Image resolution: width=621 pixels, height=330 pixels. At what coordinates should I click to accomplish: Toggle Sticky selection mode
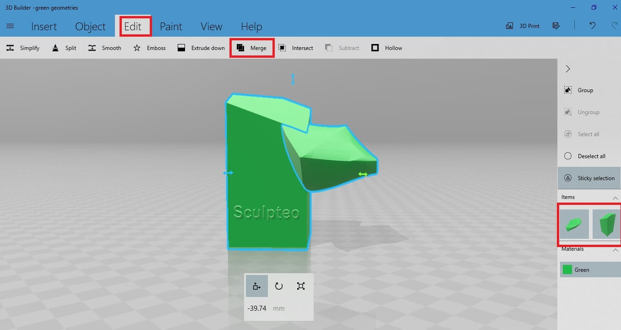click(x=589, y=178)
